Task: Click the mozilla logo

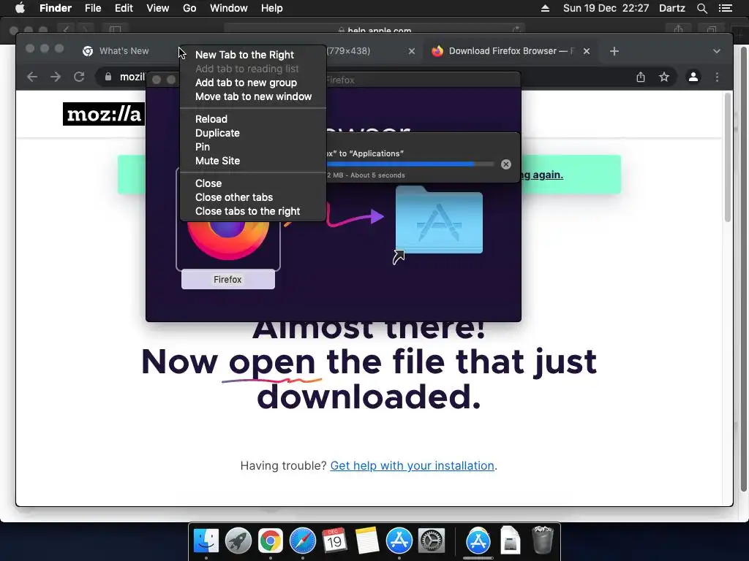Action: click(104, 114)
